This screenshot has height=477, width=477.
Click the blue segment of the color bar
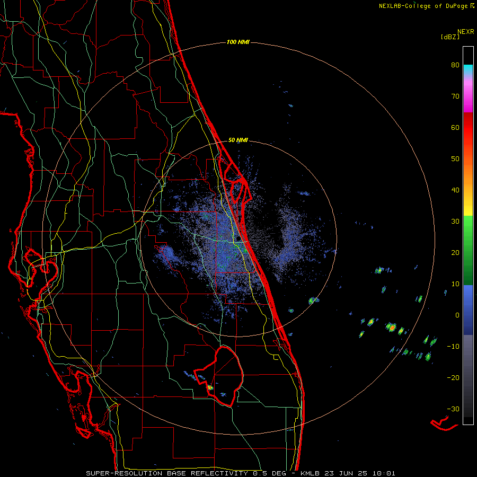click(468, 310)
